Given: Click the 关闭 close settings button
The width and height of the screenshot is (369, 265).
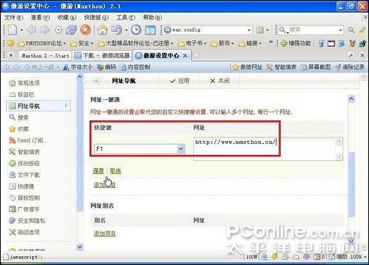Looking at the screenshot, I should pyautogui.click(x=220, y=81).
